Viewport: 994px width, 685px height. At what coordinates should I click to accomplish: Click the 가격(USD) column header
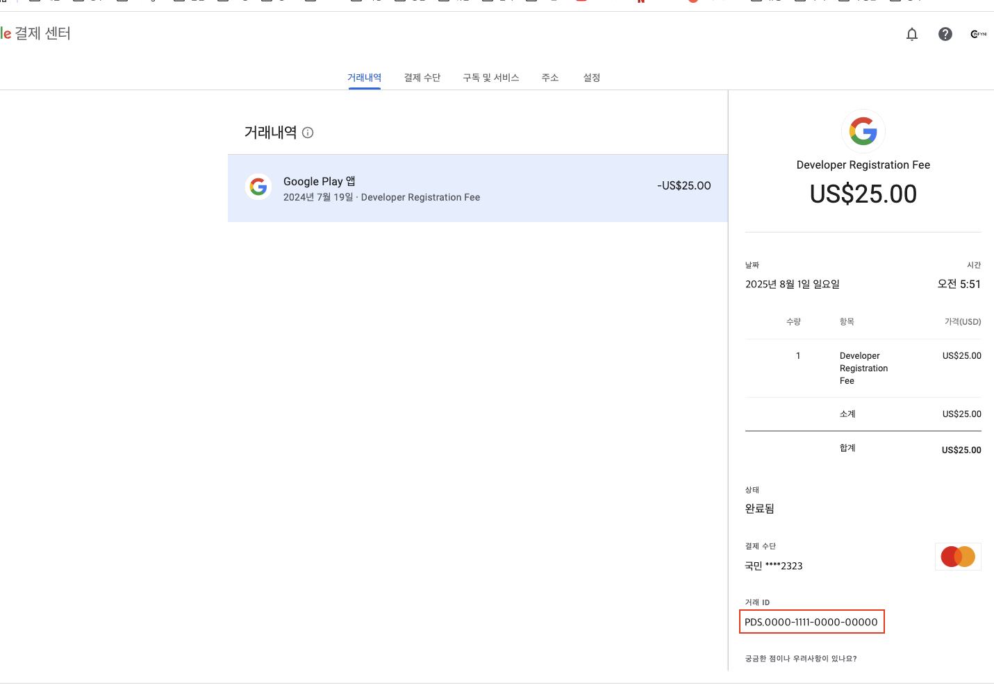coord(963,322)
